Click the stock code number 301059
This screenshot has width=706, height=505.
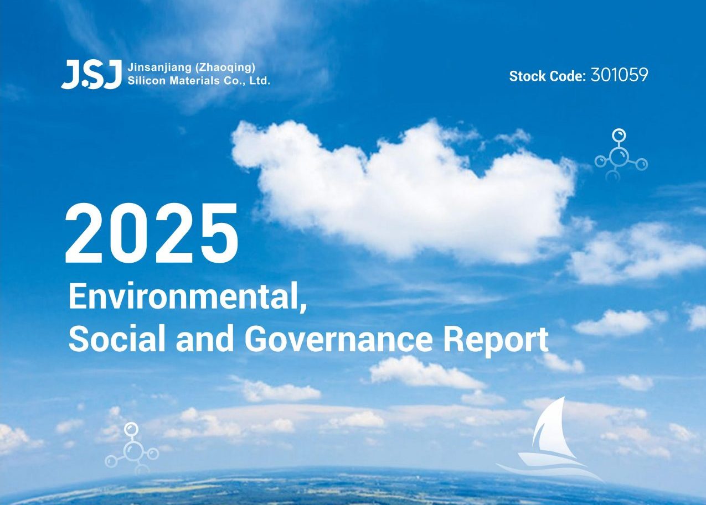coord(619,75)
